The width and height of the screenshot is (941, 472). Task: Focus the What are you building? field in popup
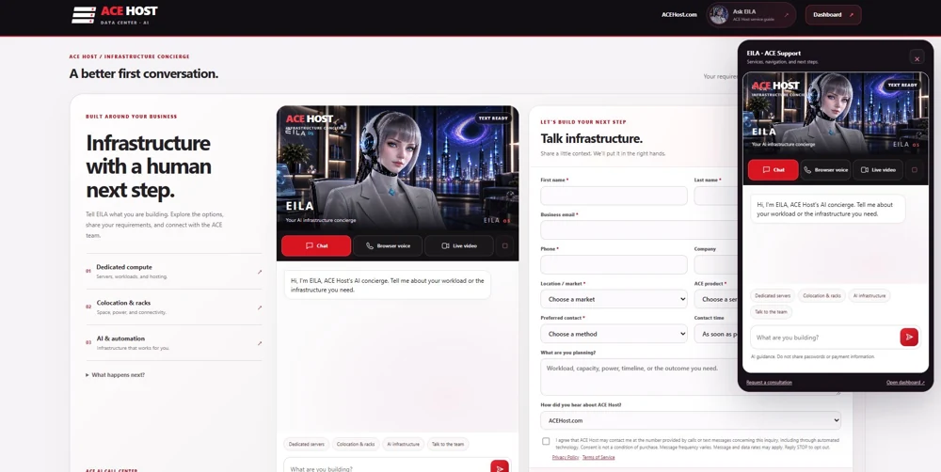(824, 338)
